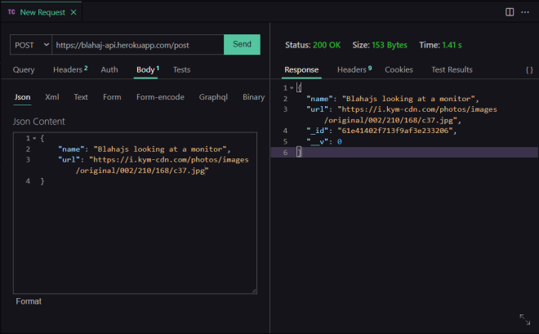
Task: Click the curly braces format response icon
Action: (529, 70)
